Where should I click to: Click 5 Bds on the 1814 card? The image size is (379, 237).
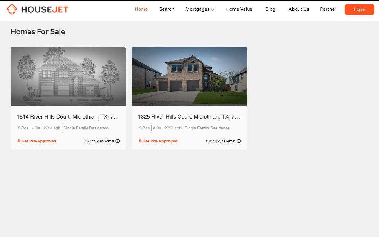23,128
